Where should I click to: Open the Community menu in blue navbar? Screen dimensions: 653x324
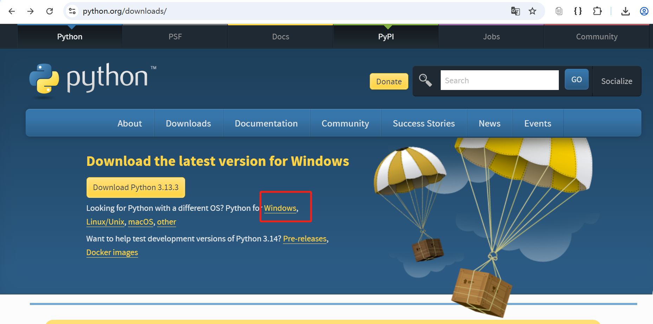pos(345,123)
